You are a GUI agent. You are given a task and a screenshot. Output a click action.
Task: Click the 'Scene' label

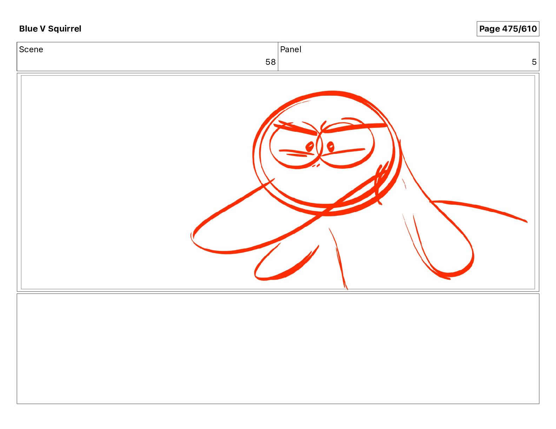[x=31, y=49]
